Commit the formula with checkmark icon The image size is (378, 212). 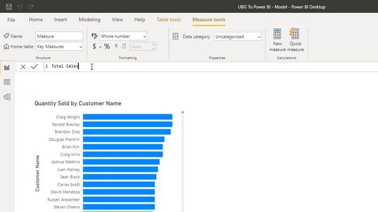coord(34,67)
